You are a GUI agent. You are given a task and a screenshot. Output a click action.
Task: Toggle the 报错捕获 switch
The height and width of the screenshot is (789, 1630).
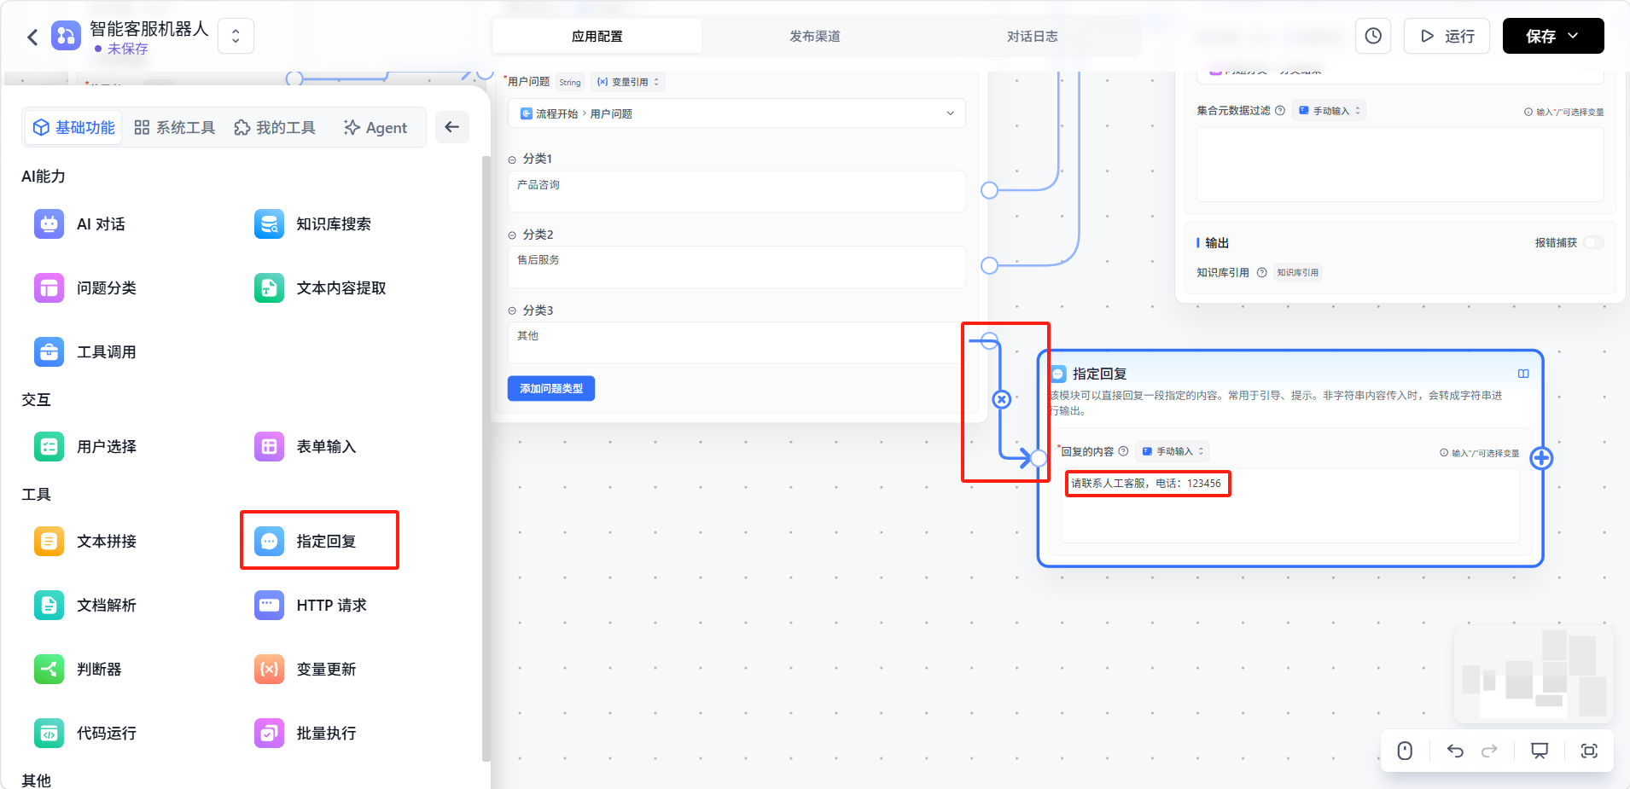(x=1592, y=243)
